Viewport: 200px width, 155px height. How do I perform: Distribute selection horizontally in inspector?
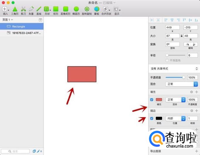[x=152, y=20]
